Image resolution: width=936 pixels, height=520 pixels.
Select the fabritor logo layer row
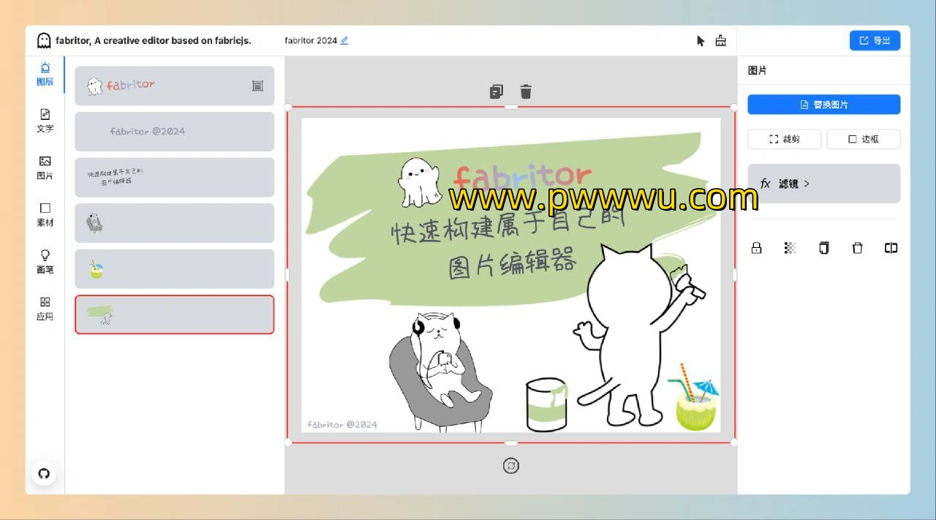click(175, 86)
